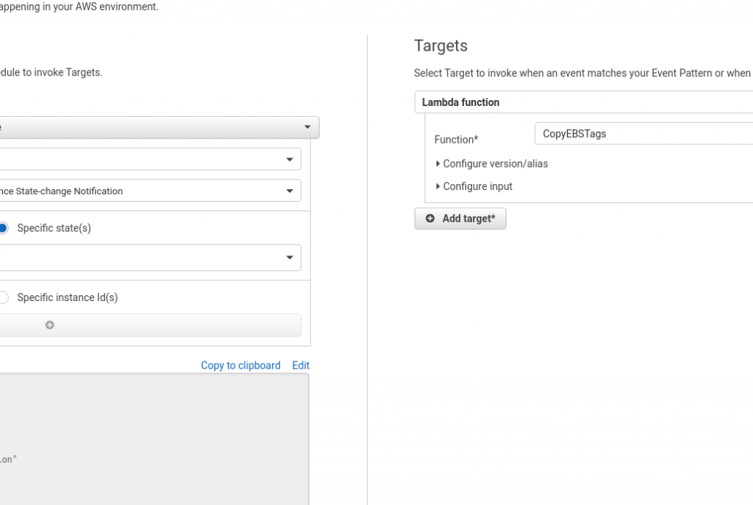Click disclosure triangle beside Configure version/alias
Screen dimensions: 753x505
[x=438, y=163]
